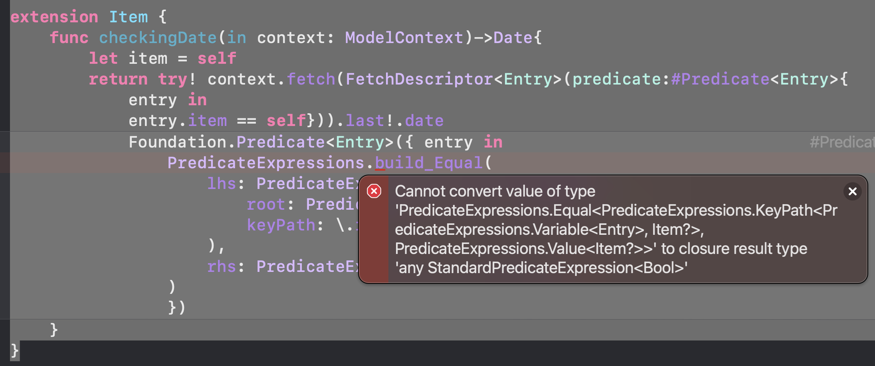Click the FetchDescriptor type name

419,79
